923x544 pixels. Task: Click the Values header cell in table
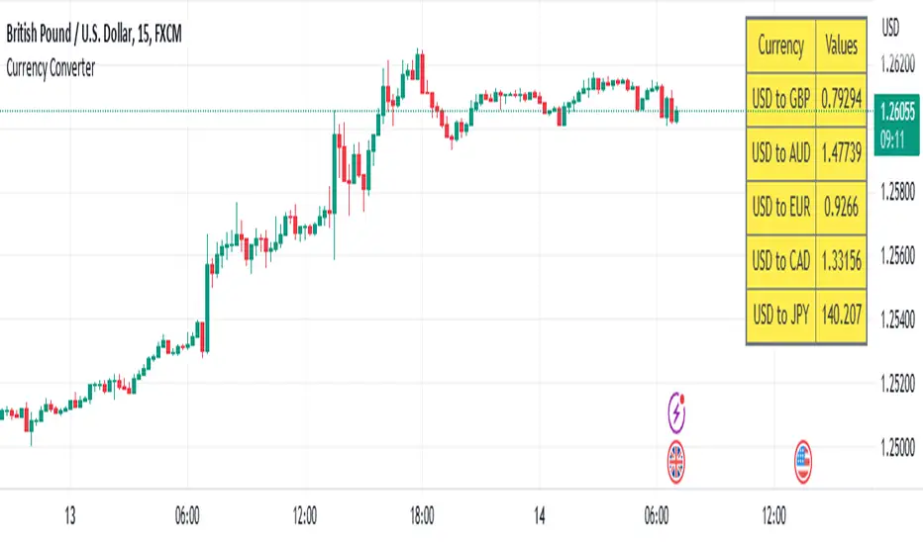841,45
